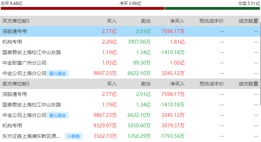
Task: Click the 3679.37万 net buy value
Action: tap(173, 126)
